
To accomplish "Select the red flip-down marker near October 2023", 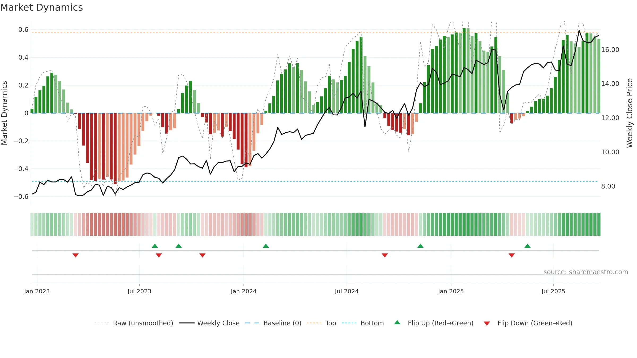I will click(202, 255).
